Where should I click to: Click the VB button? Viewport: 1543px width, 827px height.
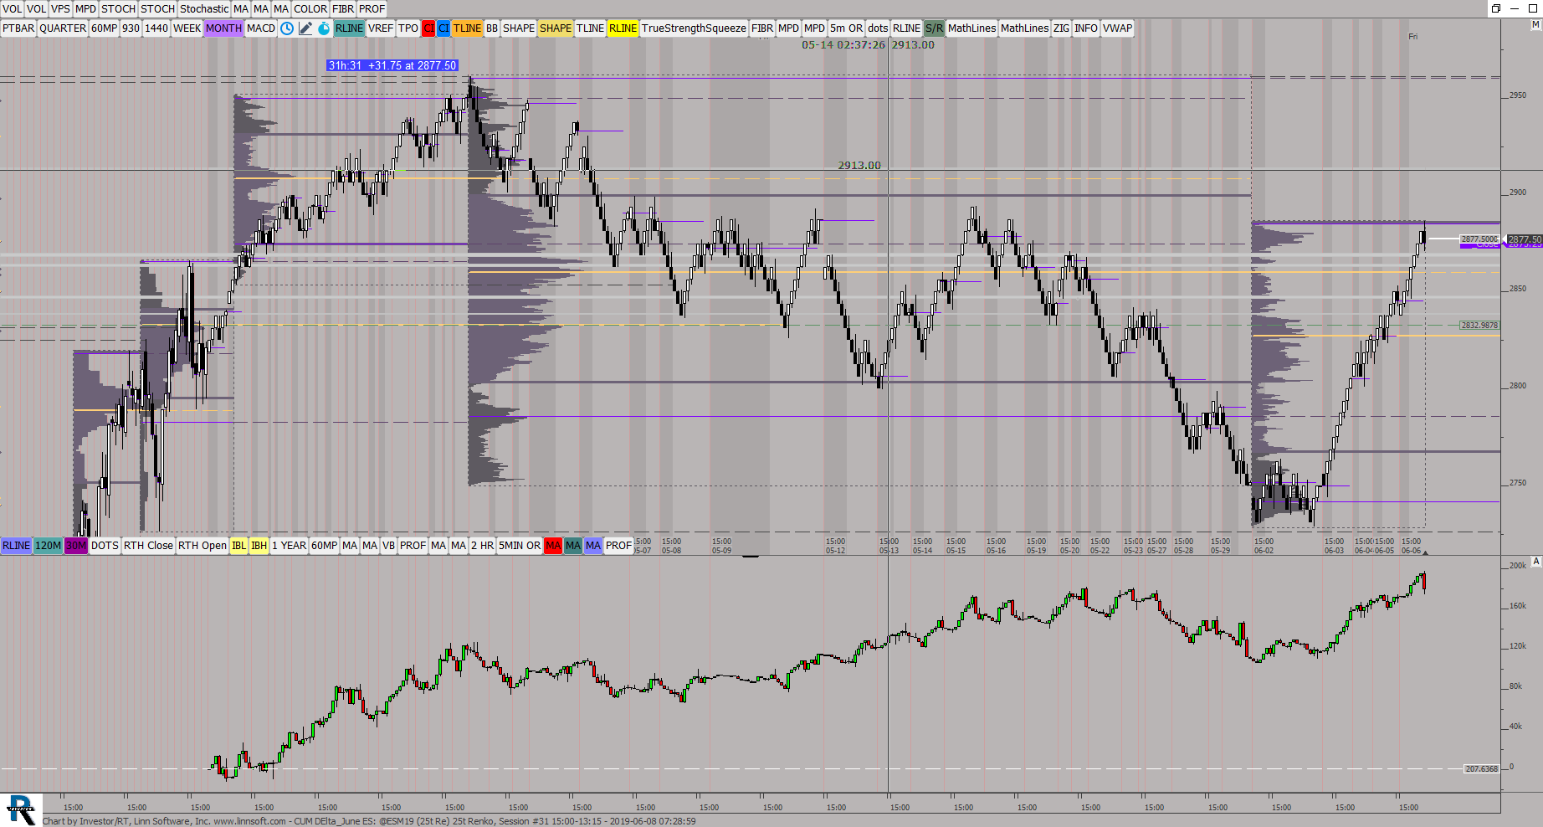click(x=388, y=546)
